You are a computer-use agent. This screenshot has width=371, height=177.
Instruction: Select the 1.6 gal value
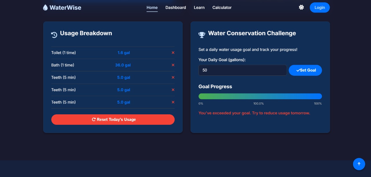click(x=124, y=53)
